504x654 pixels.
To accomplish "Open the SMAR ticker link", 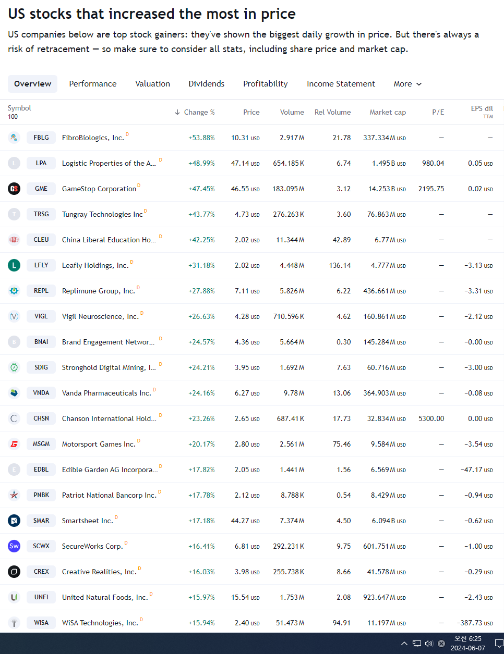I will [41, 521].
